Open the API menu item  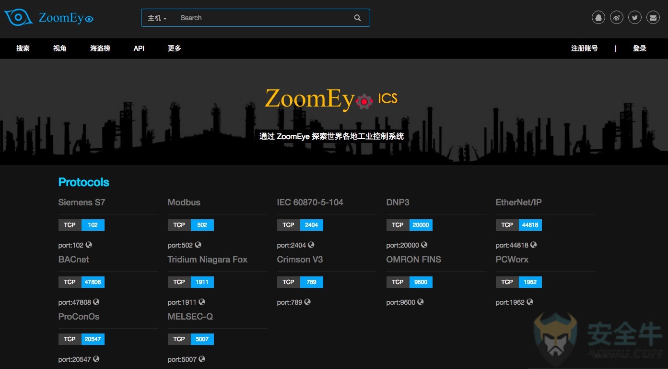[x=139, y=48]
